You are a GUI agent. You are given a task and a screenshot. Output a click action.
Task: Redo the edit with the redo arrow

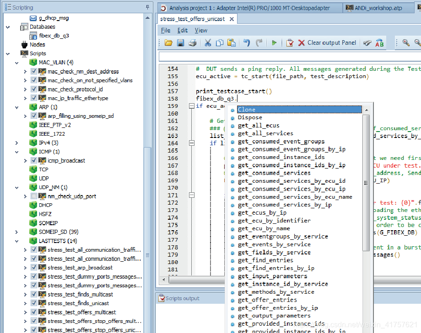(259, 42)
